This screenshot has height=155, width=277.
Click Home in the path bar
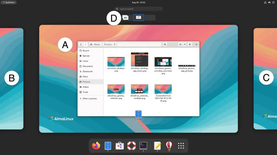point(95,44)
